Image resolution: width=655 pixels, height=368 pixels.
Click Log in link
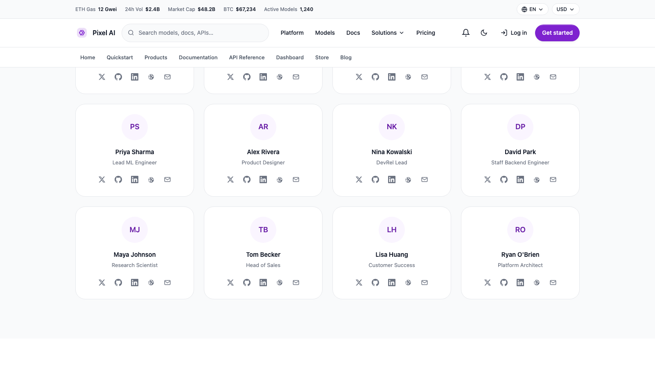click(x=514, y=33)
